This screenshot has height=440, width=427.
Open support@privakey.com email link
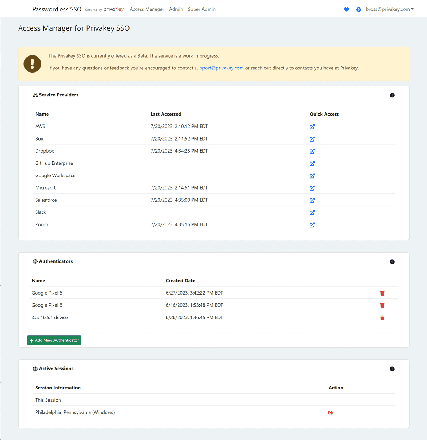[219, 68]
